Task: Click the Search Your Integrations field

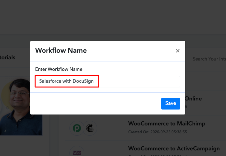Action: click(x=208, y=60)
